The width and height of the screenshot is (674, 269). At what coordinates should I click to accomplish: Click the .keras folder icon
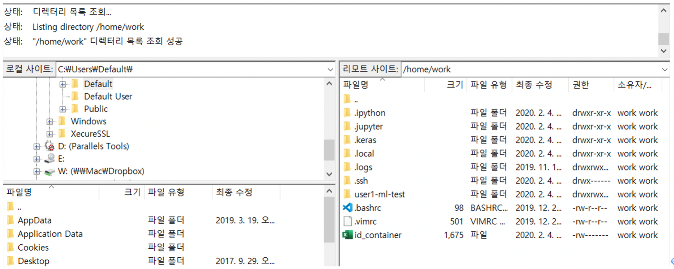coord(347,140)
